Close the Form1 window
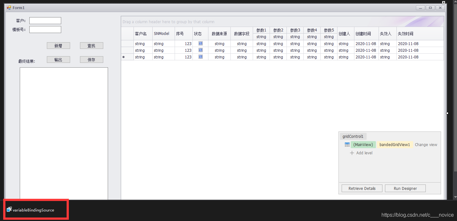The height and width of the screenshot is (221, 457). point(440,8)
